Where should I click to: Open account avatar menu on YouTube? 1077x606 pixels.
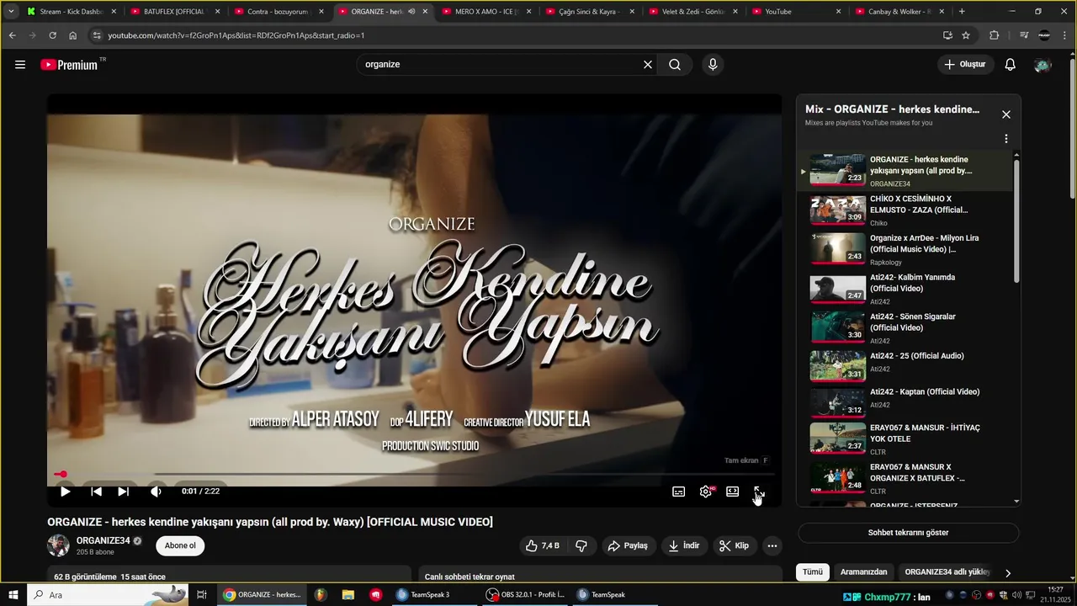(1043, 65)
